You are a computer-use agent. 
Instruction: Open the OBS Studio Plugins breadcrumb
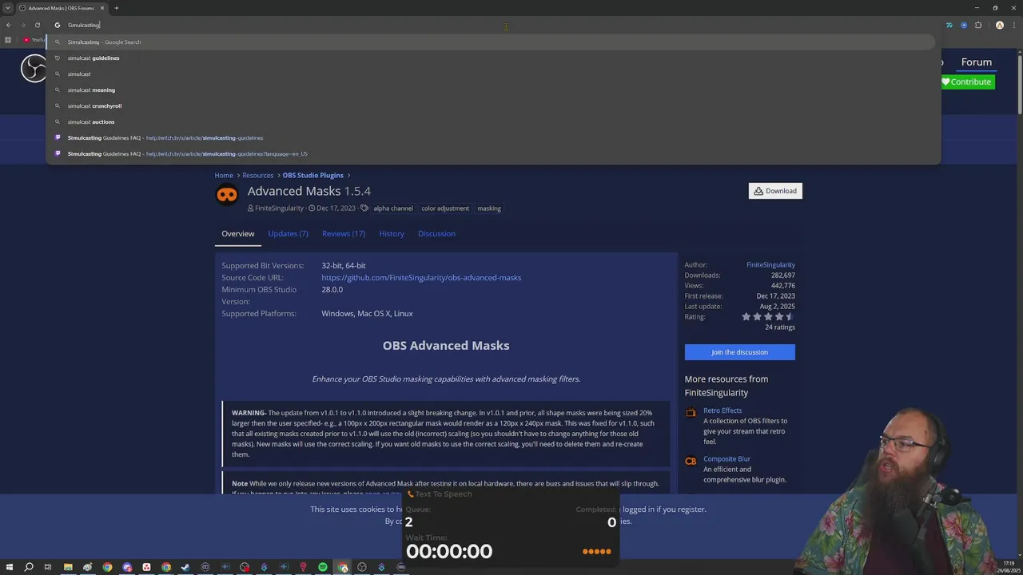(x=312, y=175)
